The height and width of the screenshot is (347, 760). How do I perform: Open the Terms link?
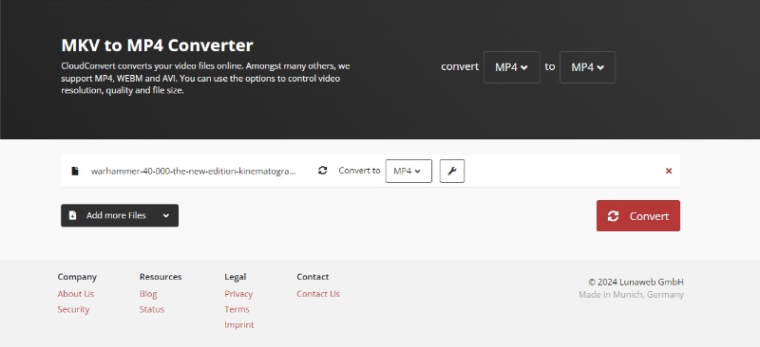tap(237, 309)
